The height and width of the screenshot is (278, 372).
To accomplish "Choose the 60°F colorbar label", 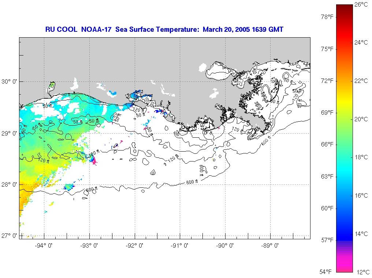I will pyautogui.click(x=327, y=208).
